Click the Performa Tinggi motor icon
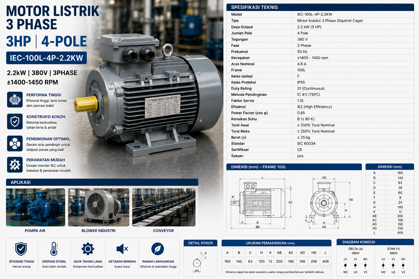Viewport: 419px width, 279px height. 15,100
